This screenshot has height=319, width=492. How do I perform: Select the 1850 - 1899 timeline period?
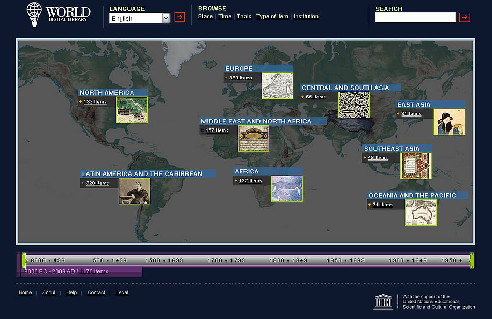pos(346,260)
